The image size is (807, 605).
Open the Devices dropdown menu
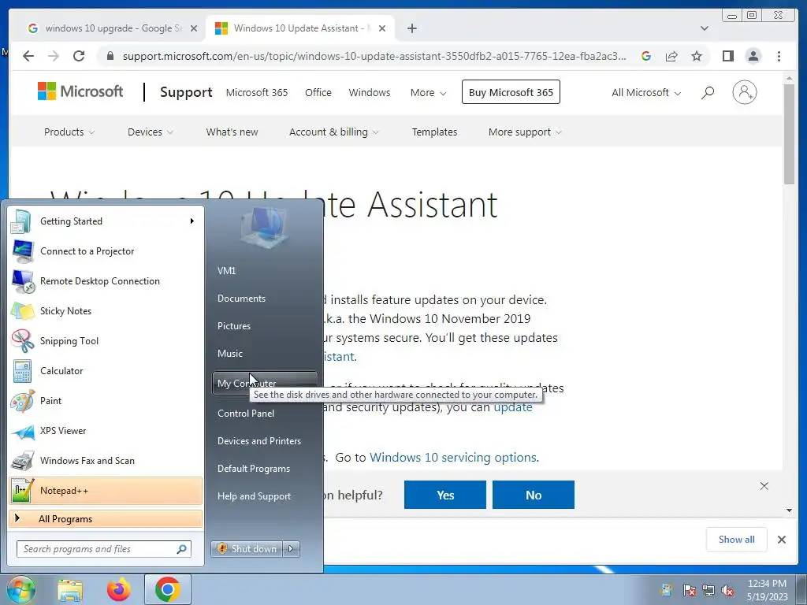[151, 132]
